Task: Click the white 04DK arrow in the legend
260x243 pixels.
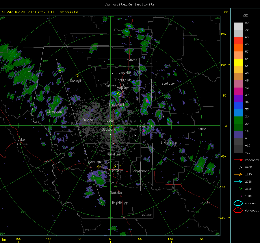Action: pyautogui.click(x=238, y=167)
